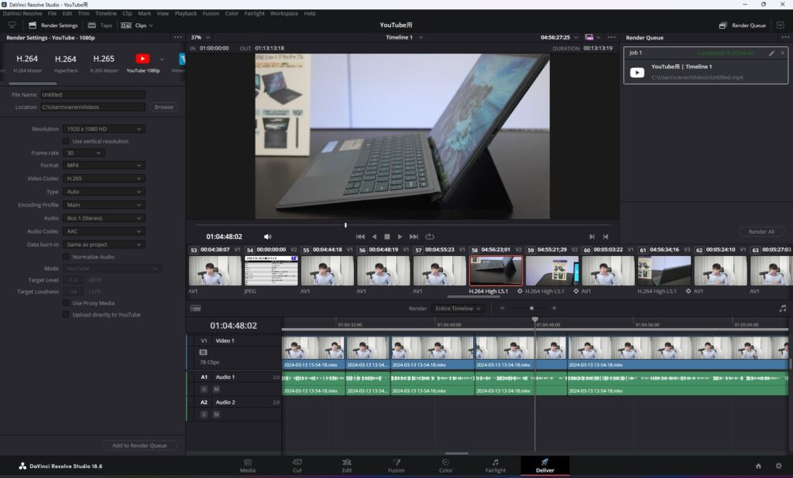Toggle Render Queue panel in top bar
This screenshot has width=793, height=478.
[x=743, y=26]
